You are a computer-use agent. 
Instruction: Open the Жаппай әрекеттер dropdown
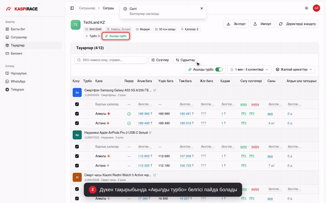coord(294,69)
